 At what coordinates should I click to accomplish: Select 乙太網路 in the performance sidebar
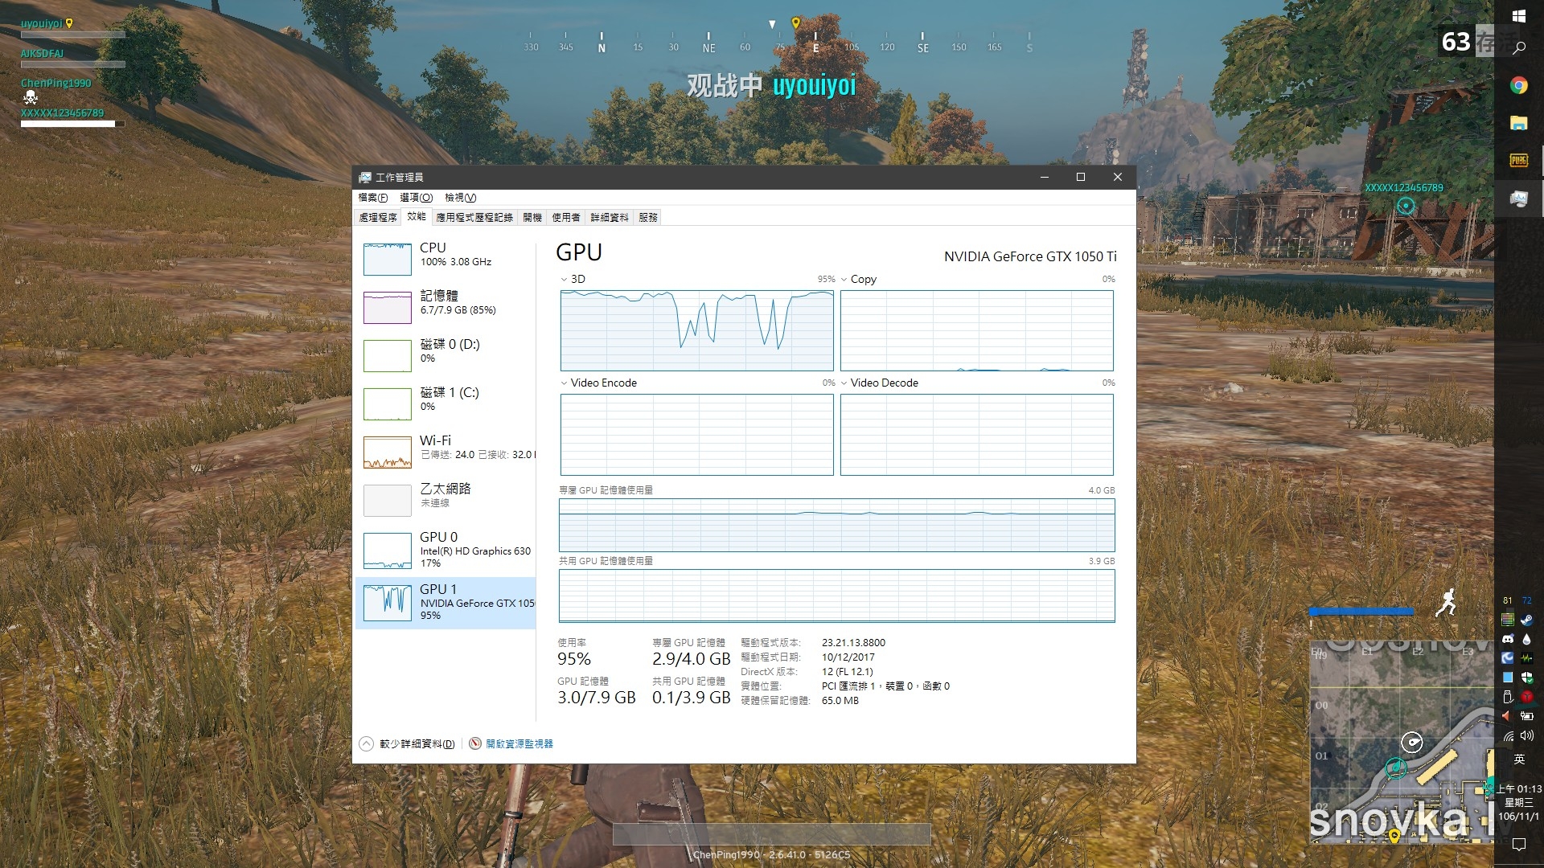[x=446, y=500]
